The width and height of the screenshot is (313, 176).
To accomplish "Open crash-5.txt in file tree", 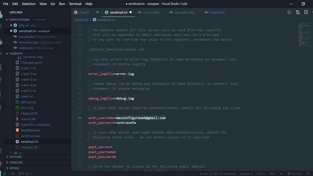I will click(28, 91).
